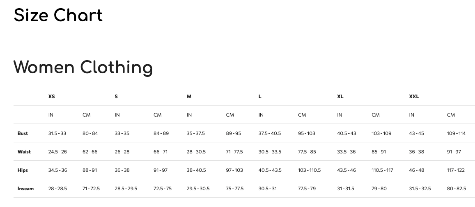Click the M size column header

189,97
